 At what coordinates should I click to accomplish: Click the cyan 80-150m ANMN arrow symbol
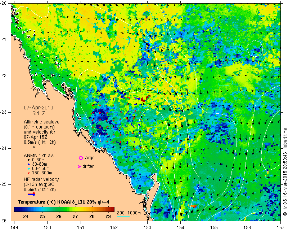point(29,169)
